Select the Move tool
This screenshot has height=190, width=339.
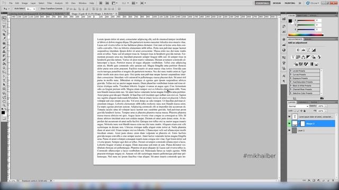(x=4, y=18)
